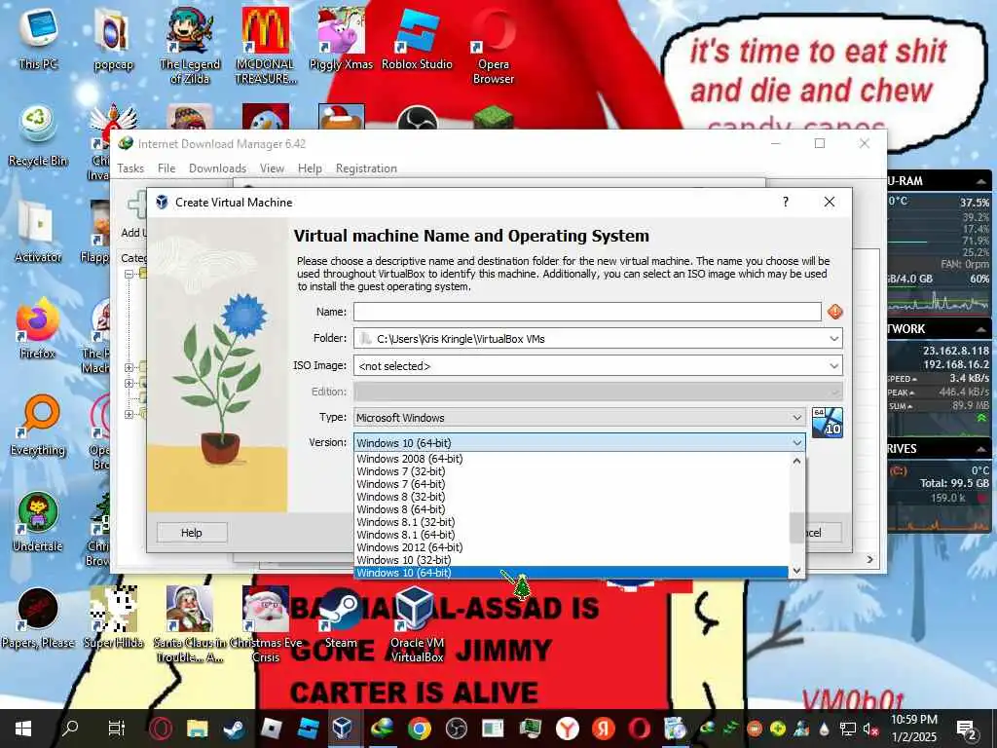Collapse the Version dropdown
Viewport: 997px width, 748px height.
click(796, 443)
